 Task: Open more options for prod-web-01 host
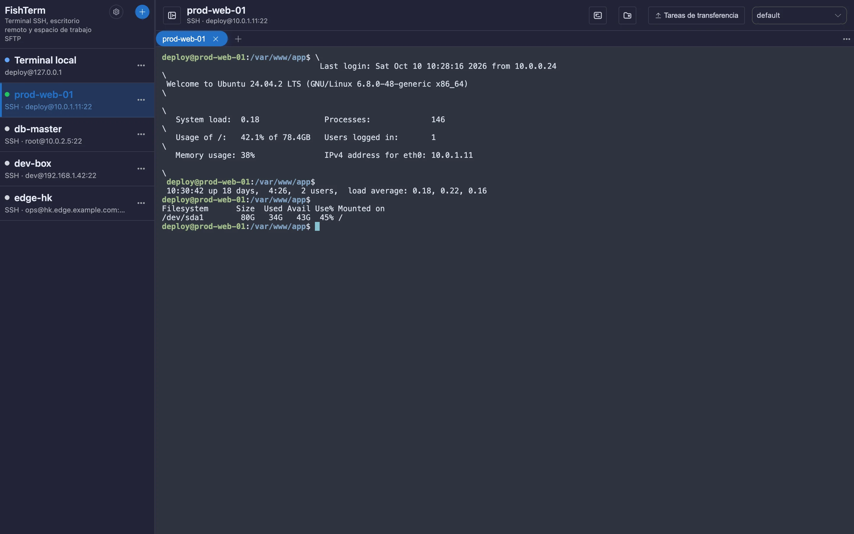pos(141,100)
